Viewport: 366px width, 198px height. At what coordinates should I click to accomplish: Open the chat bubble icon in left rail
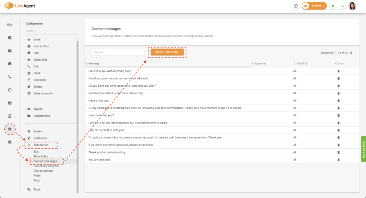click(10, 64)
